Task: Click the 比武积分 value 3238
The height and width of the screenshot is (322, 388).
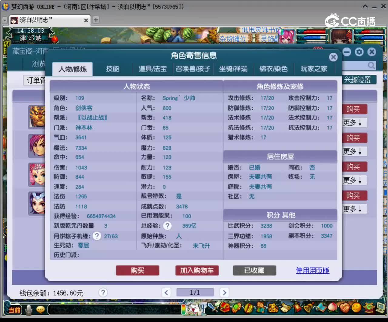Action: coord(266,226)
